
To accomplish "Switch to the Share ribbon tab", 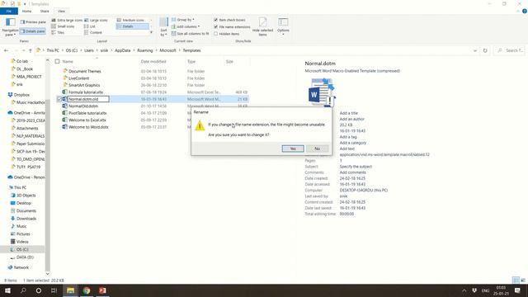I will [x=45, y=11].
